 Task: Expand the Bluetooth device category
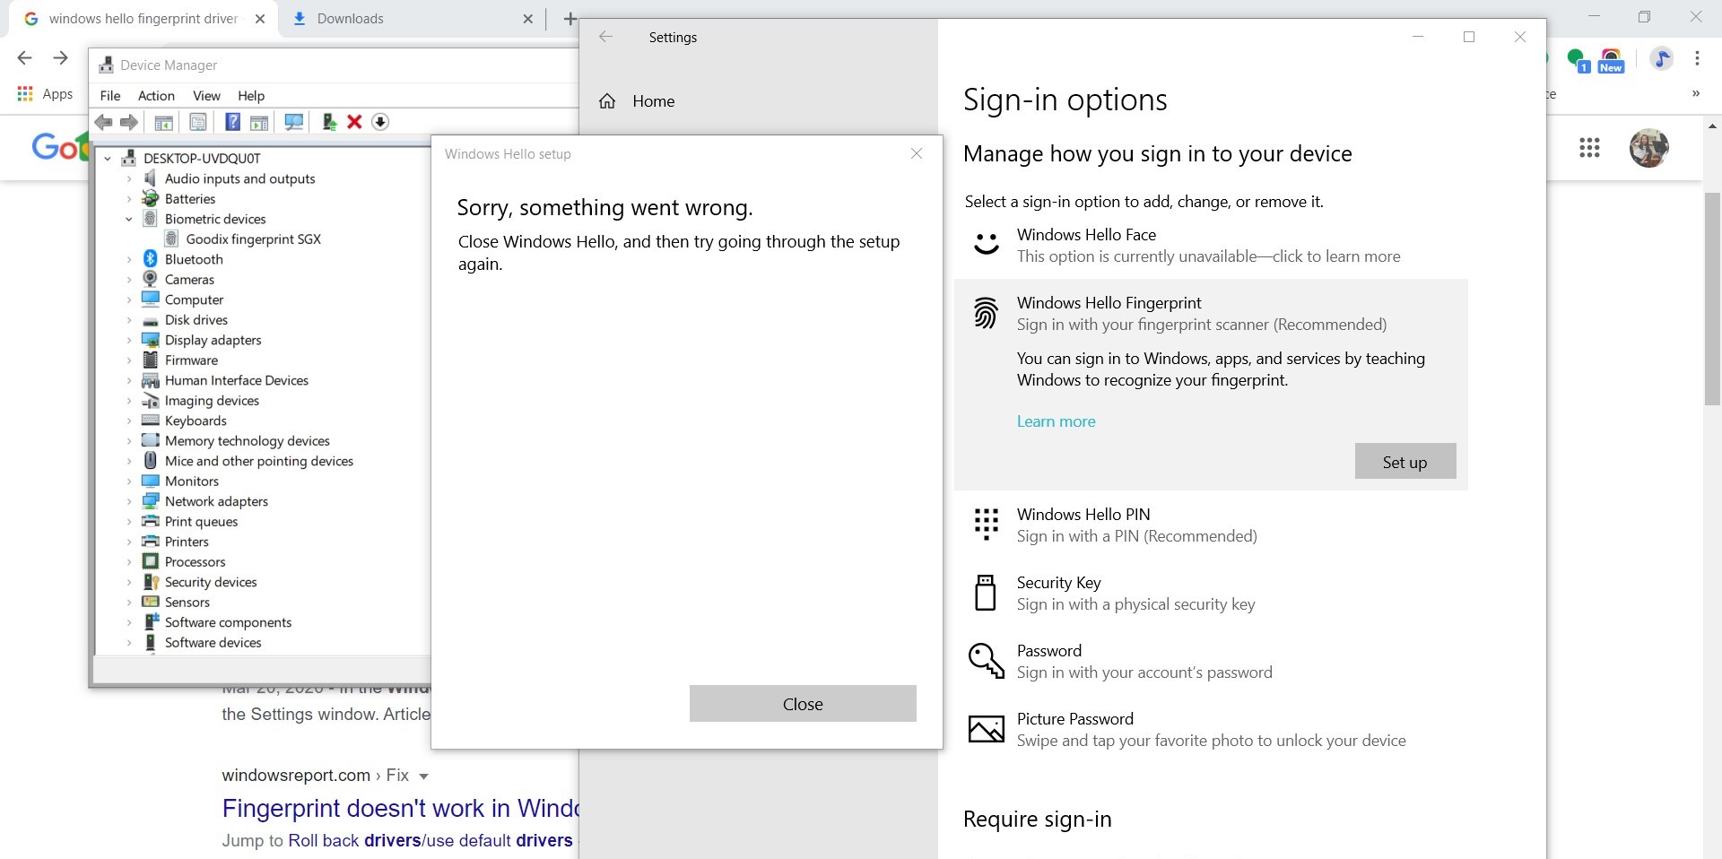coord(129,259)
